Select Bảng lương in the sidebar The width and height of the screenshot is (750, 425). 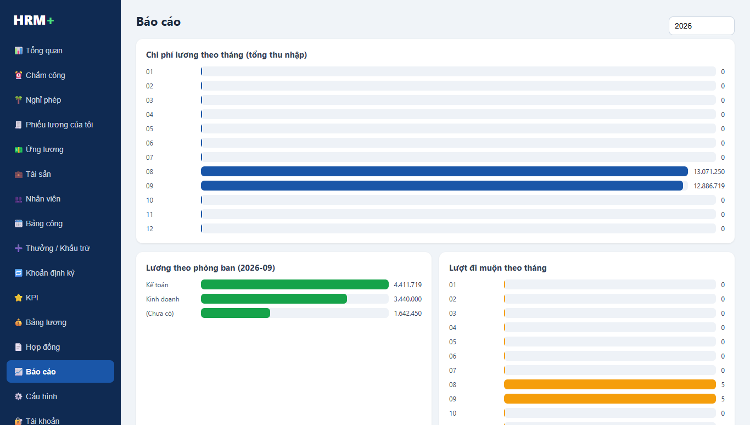(60, 322)
